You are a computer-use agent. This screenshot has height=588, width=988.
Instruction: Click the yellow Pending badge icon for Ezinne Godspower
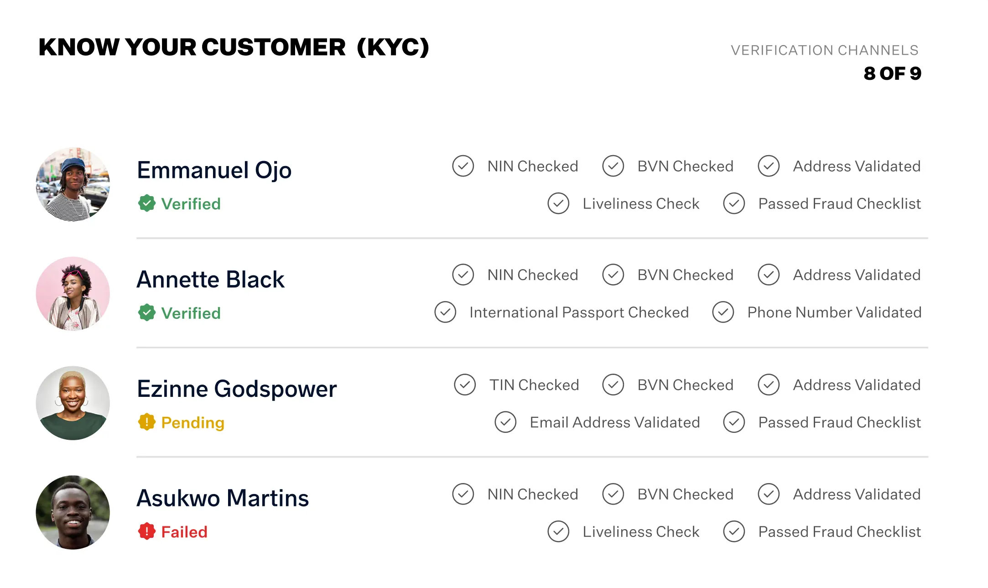tap(147, 422)
